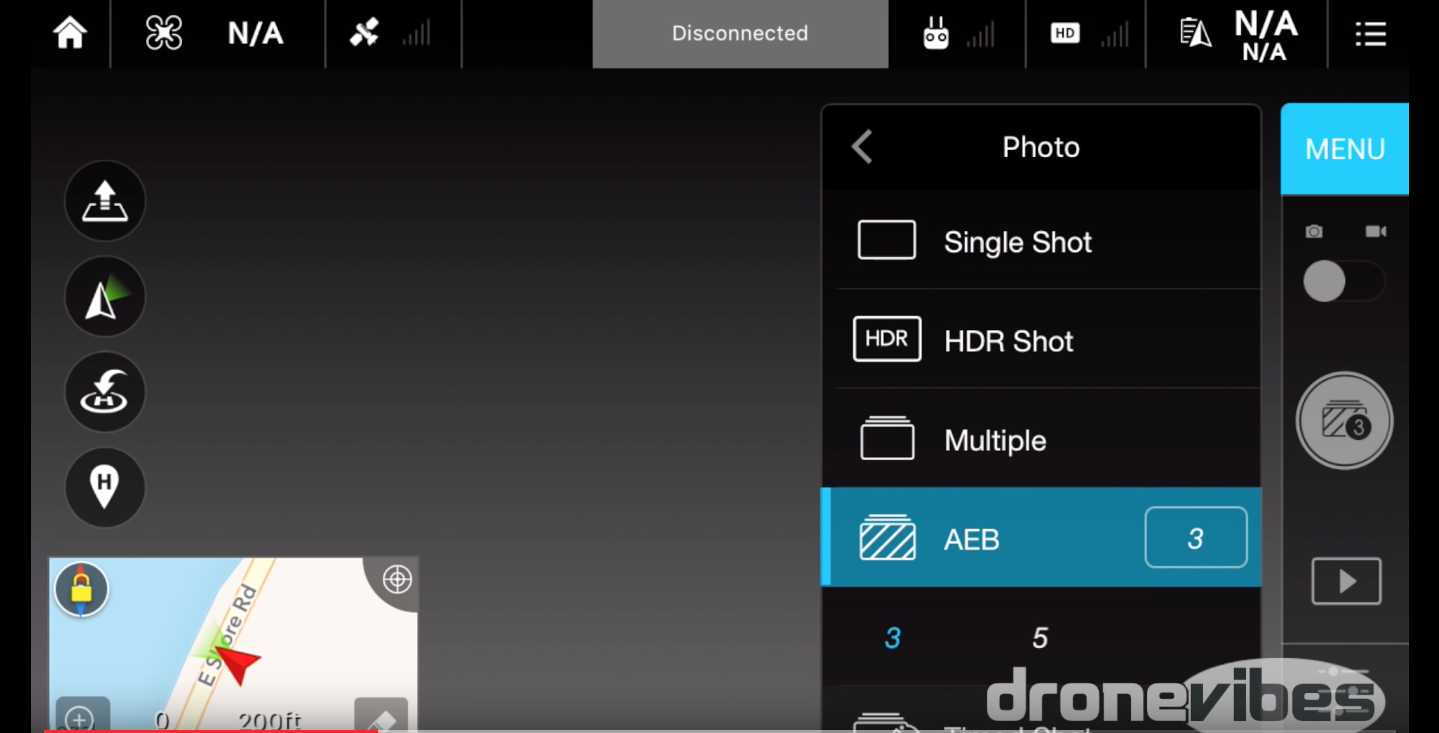The width and height of the screenshot is (1439, 733).
Task: Tap the home point marker icon
Action: (105, 487)
